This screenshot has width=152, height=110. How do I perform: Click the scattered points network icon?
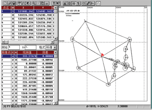click(24, 3)
